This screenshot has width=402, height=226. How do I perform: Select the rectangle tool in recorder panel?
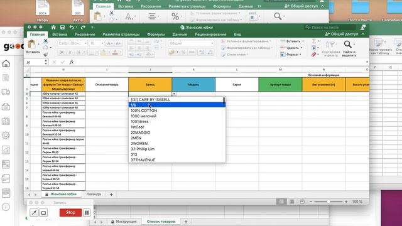pyautogui.click(x=43, y=212)
